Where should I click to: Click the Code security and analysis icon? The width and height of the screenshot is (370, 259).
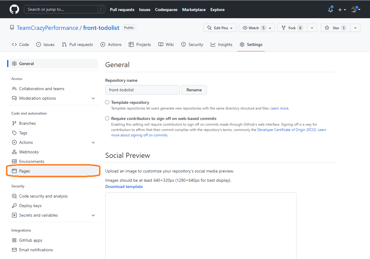pyautogui.click(x=14, y=196)
